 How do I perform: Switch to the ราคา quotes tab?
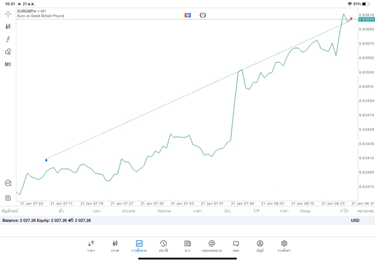pyautogui.click(x=91, y=246)
